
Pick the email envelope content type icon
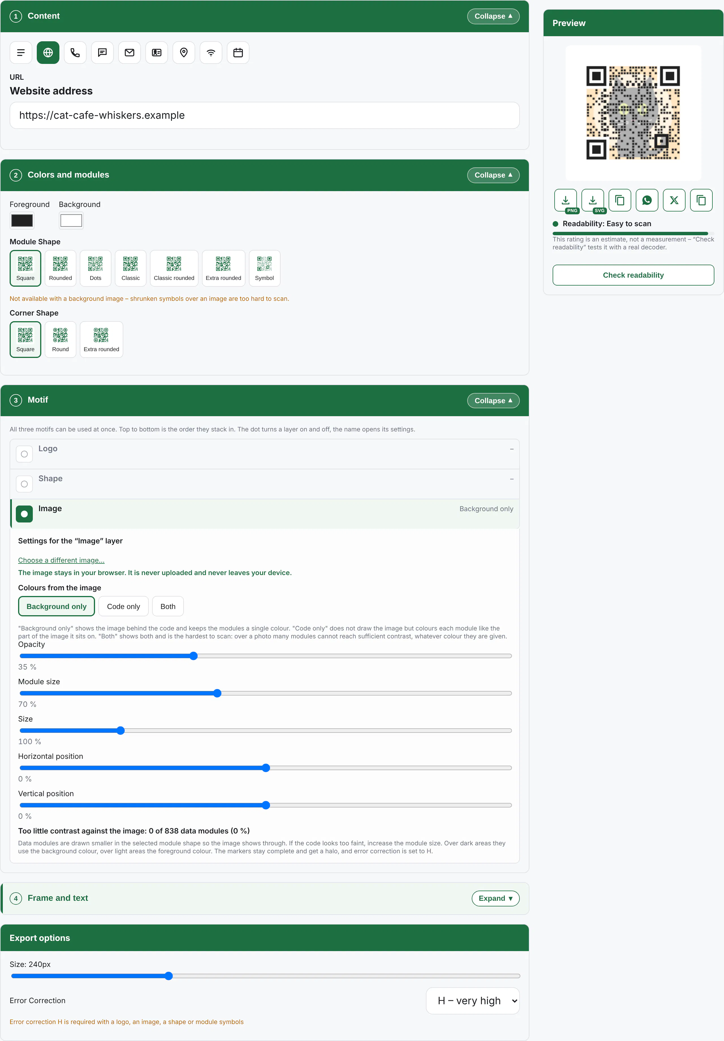(x=130, y=53)
